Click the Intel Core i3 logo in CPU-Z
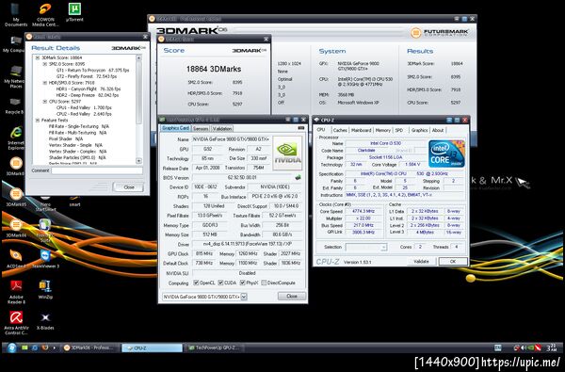 point(446,154)
